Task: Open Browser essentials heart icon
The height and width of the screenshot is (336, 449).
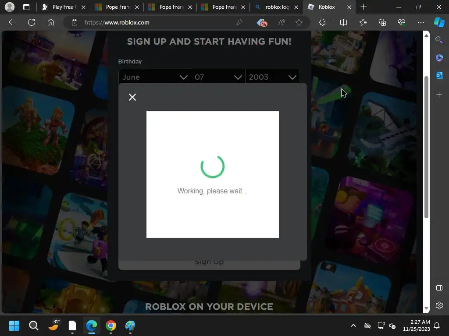Action: [402, 22]
